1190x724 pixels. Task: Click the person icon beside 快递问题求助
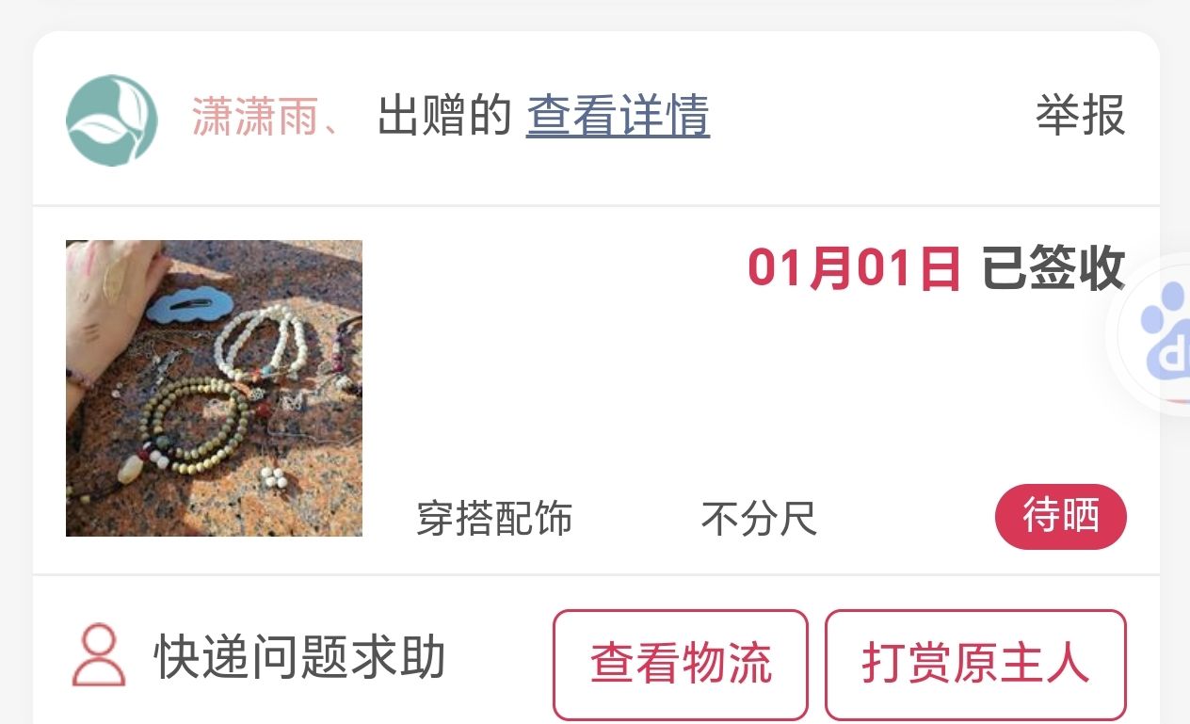point(99,655)
